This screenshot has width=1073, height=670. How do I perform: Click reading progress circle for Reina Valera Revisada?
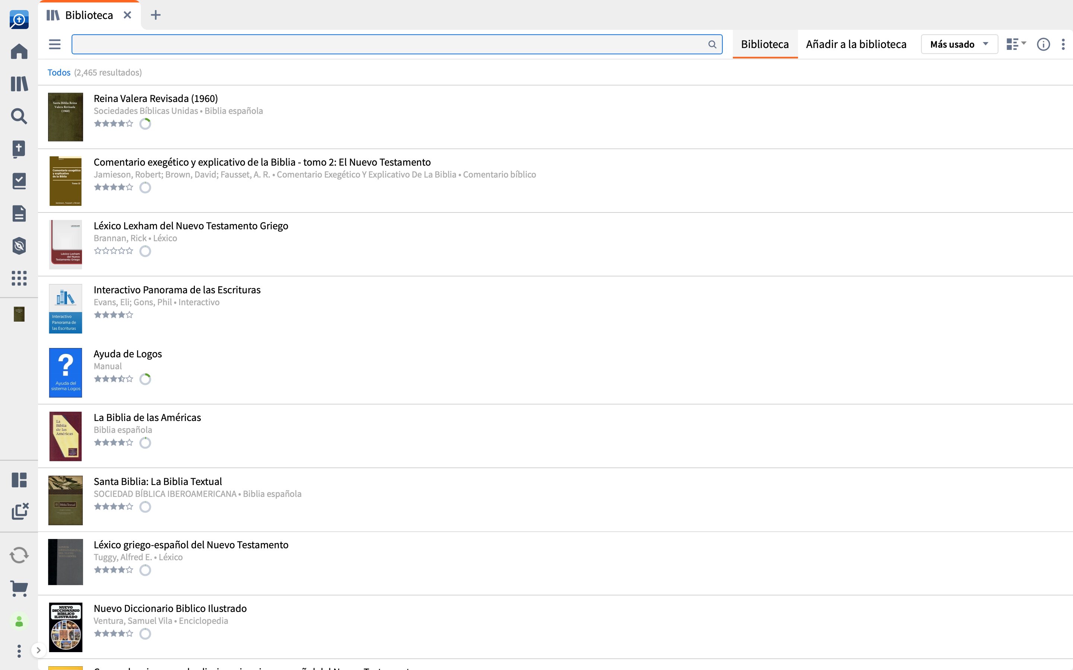pyautogui.click(x=145, y=124)
